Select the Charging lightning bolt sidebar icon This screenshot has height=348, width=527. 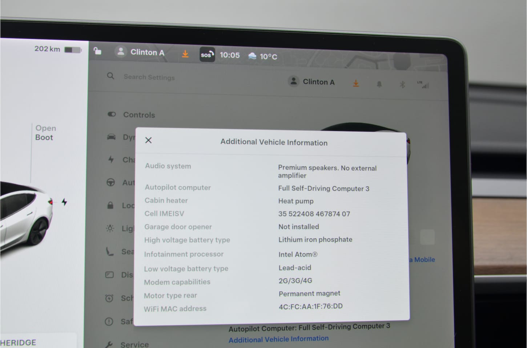tap(111, 159)
